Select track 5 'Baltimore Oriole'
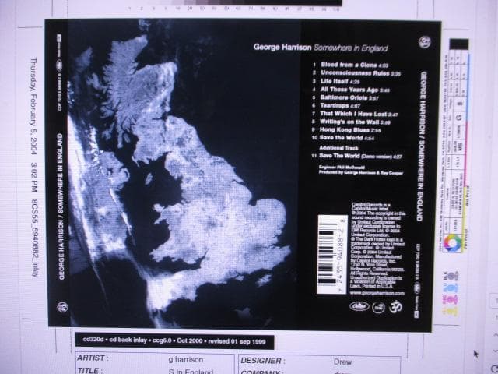498x374 pixels. [x=345, y=97]
